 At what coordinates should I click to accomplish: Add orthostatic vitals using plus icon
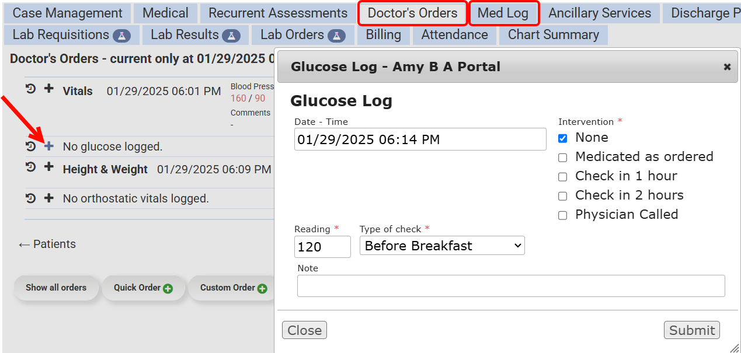click(x=49, y=198)
